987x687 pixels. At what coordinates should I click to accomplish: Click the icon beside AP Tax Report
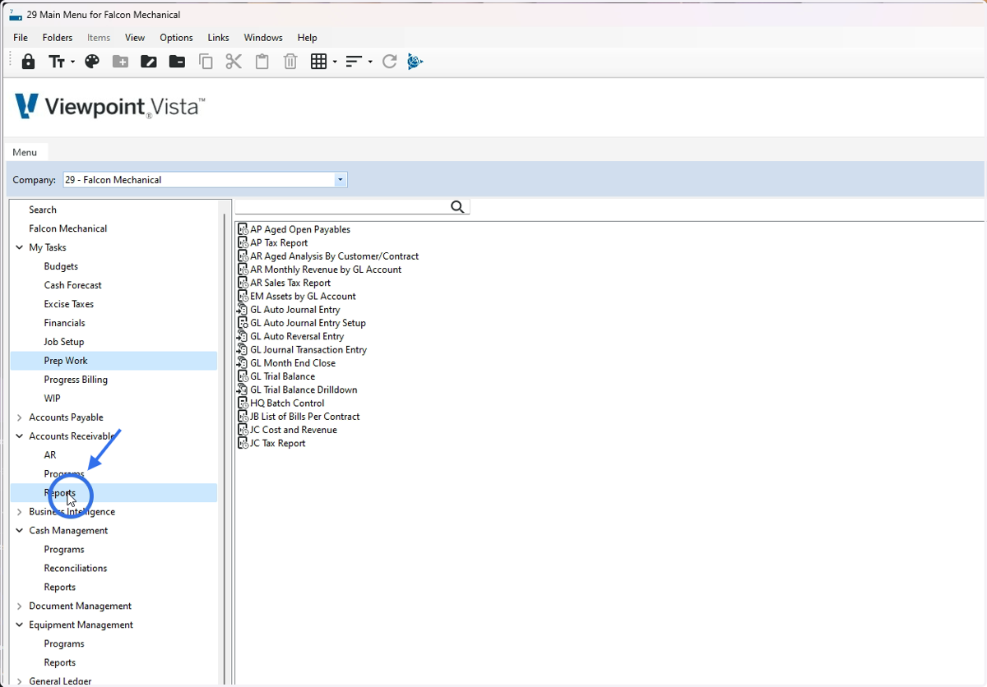tap(243, 242)
